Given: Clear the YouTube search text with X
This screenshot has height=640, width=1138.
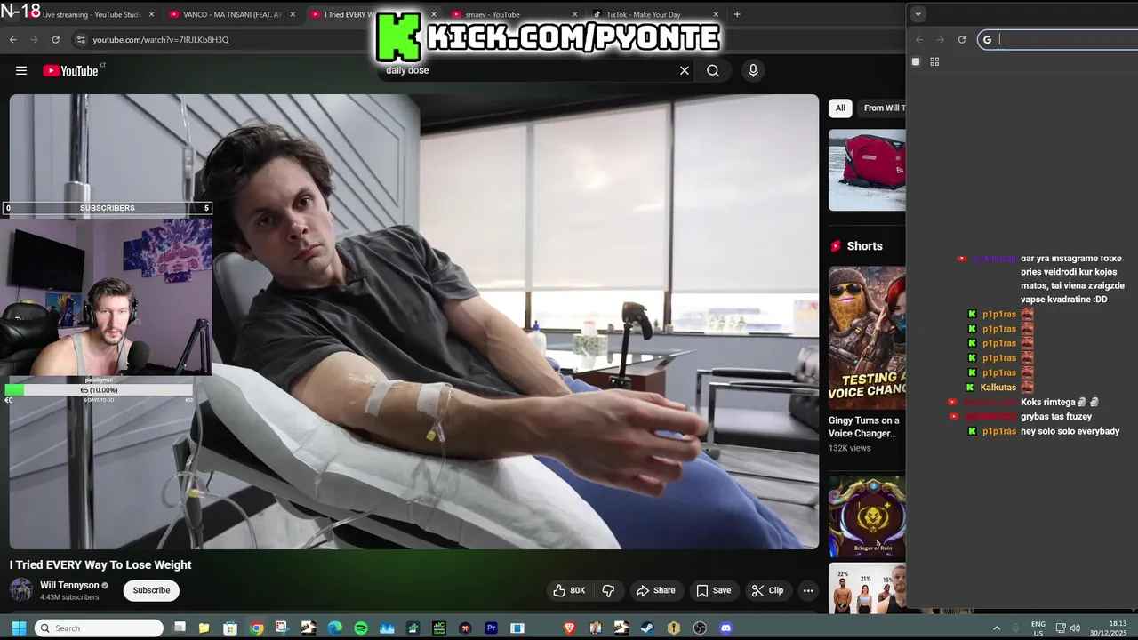Looking at the screenshot, I should [685, 70].
